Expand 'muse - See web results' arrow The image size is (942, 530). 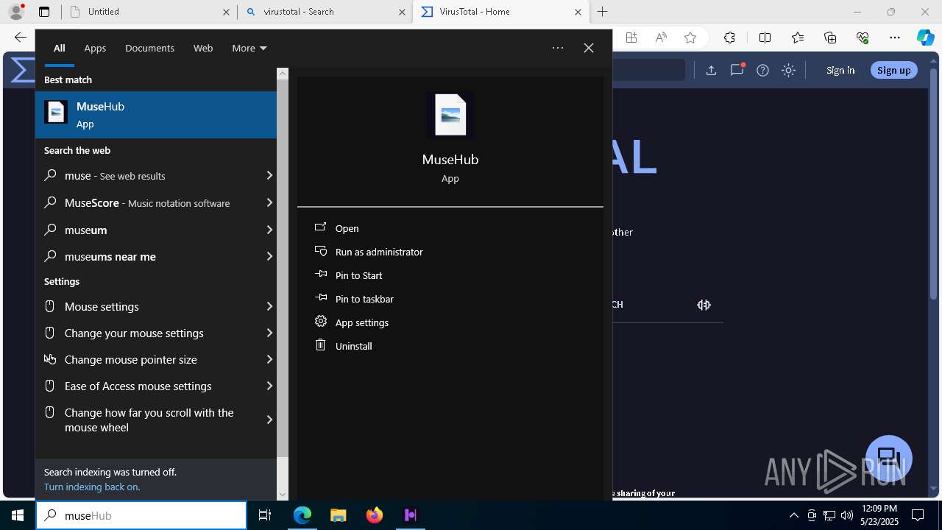[x=269, y=175]
